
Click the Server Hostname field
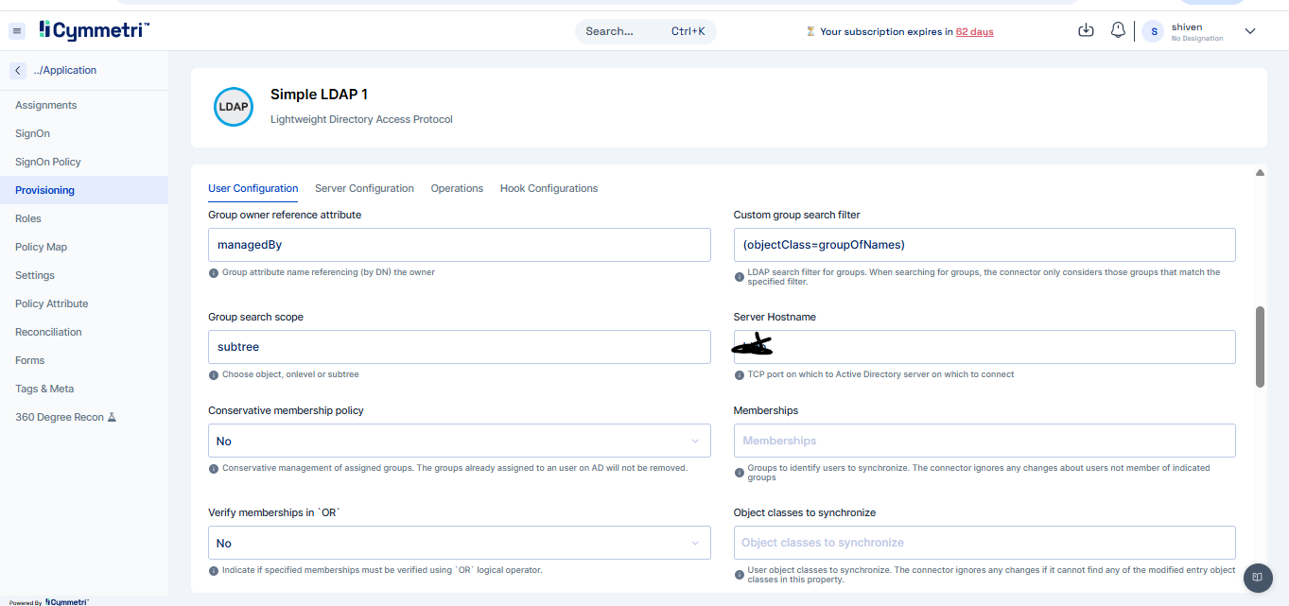(984, 347)
